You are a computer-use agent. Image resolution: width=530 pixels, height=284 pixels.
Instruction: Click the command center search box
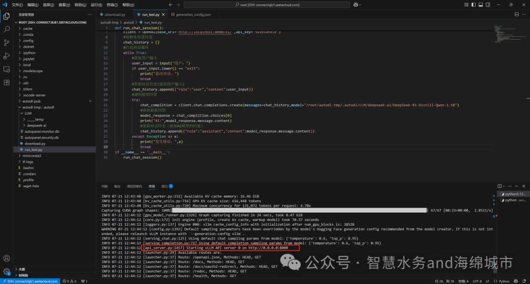click(266, 5)
